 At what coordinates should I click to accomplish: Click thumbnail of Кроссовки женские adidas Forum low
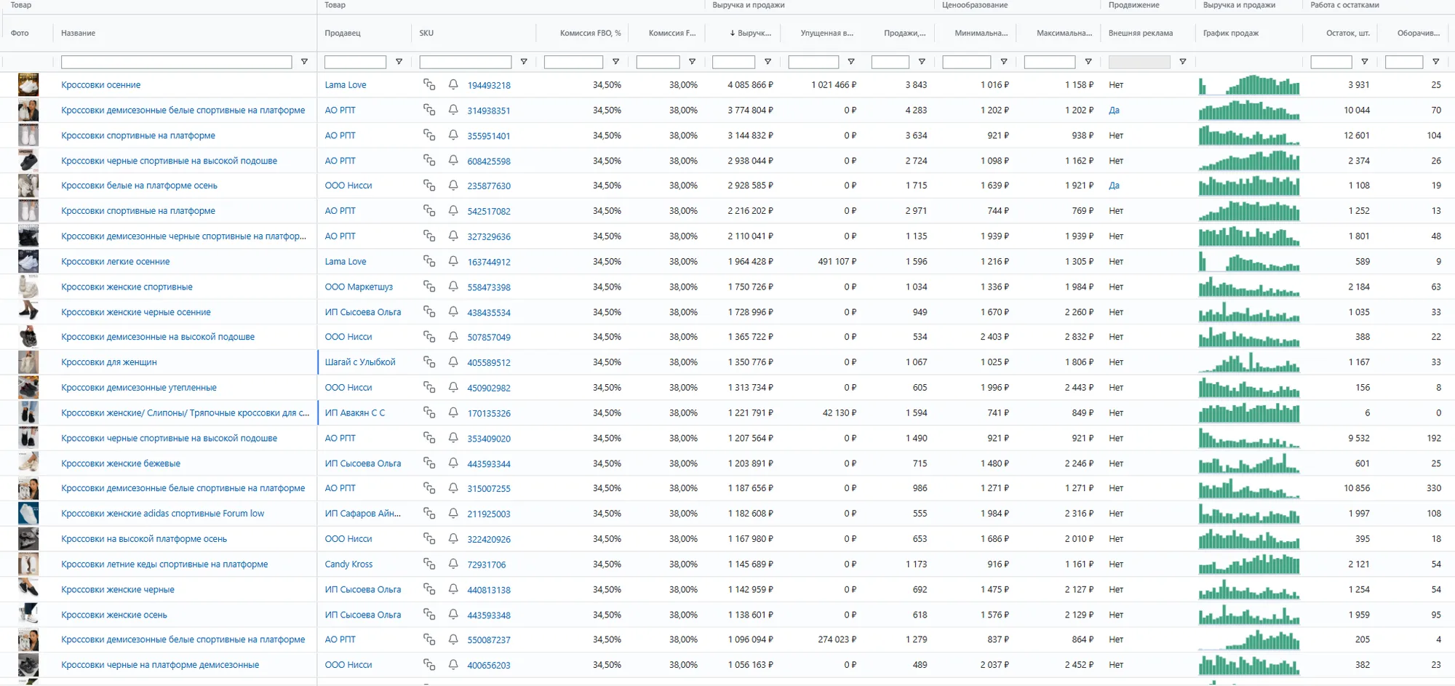pyautogui.click(x=28, y=514)
